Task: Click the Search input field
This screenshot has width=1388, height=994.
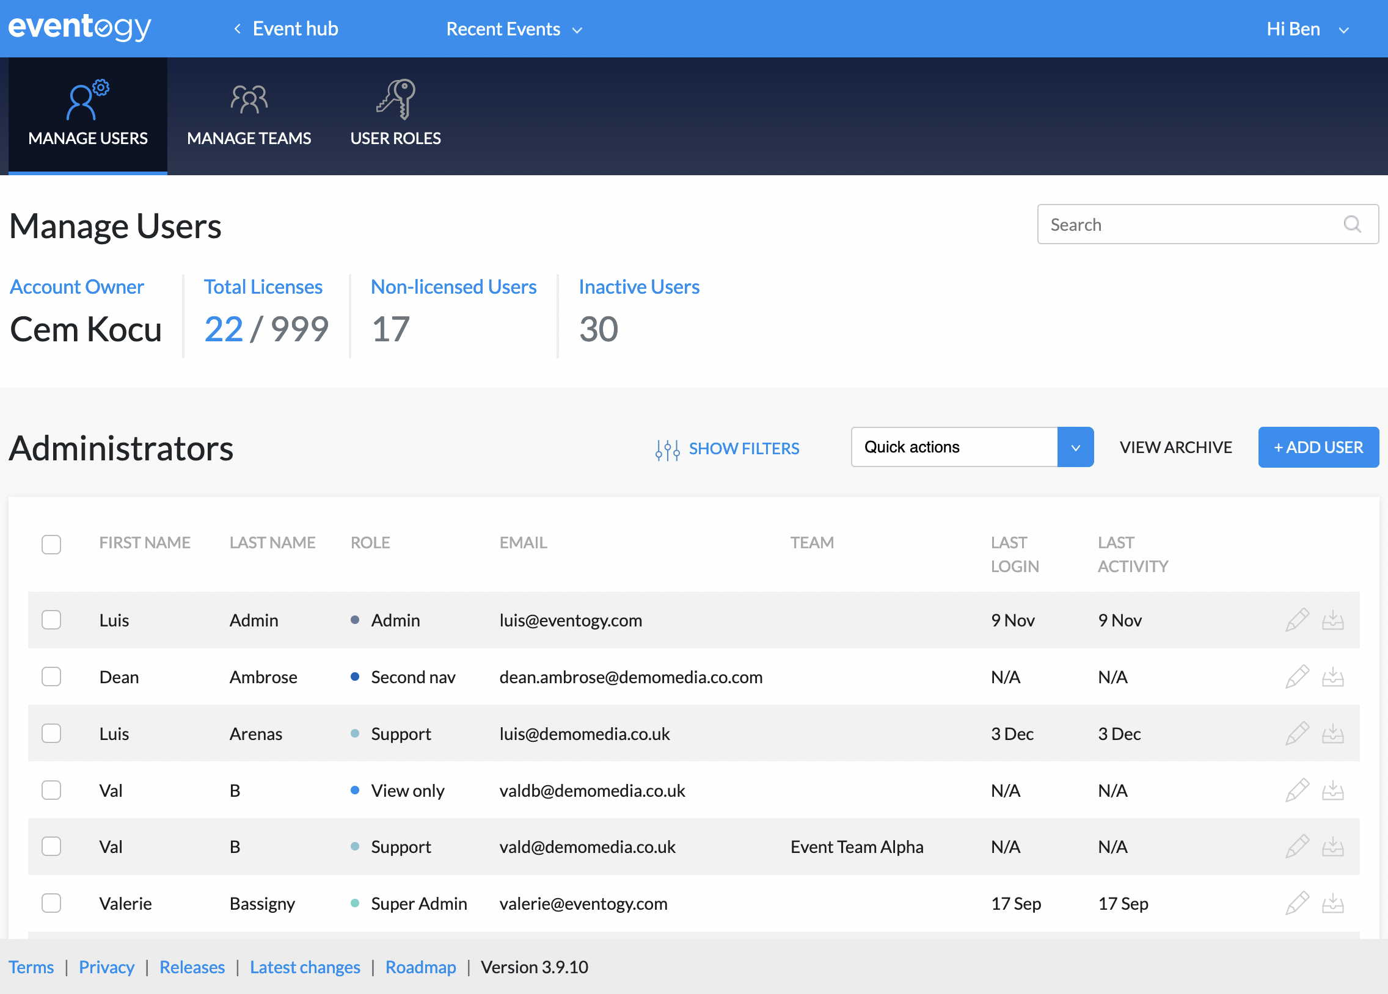Action: pyautogui.click(x=1207, y=225)
